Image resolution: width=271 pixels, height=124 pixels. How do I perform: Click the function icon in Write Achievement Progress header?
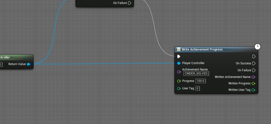[179, 50]
